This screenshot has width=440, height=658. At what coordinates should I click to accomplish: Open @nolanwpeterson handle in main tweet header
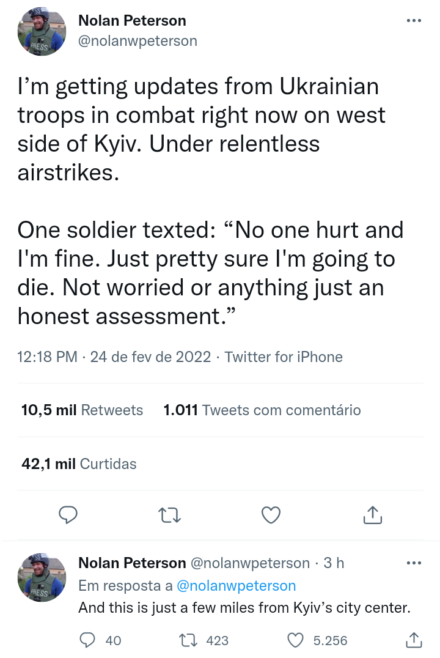[137, 41]
